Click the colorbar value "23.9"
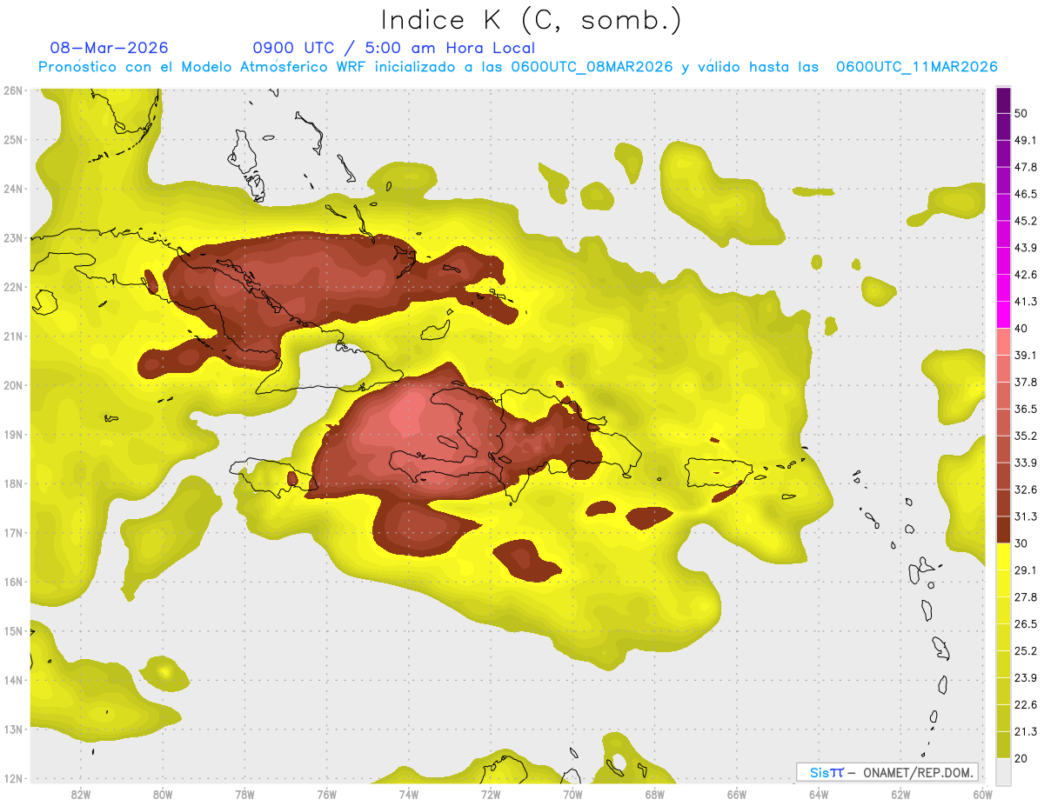 [1026, 678]
